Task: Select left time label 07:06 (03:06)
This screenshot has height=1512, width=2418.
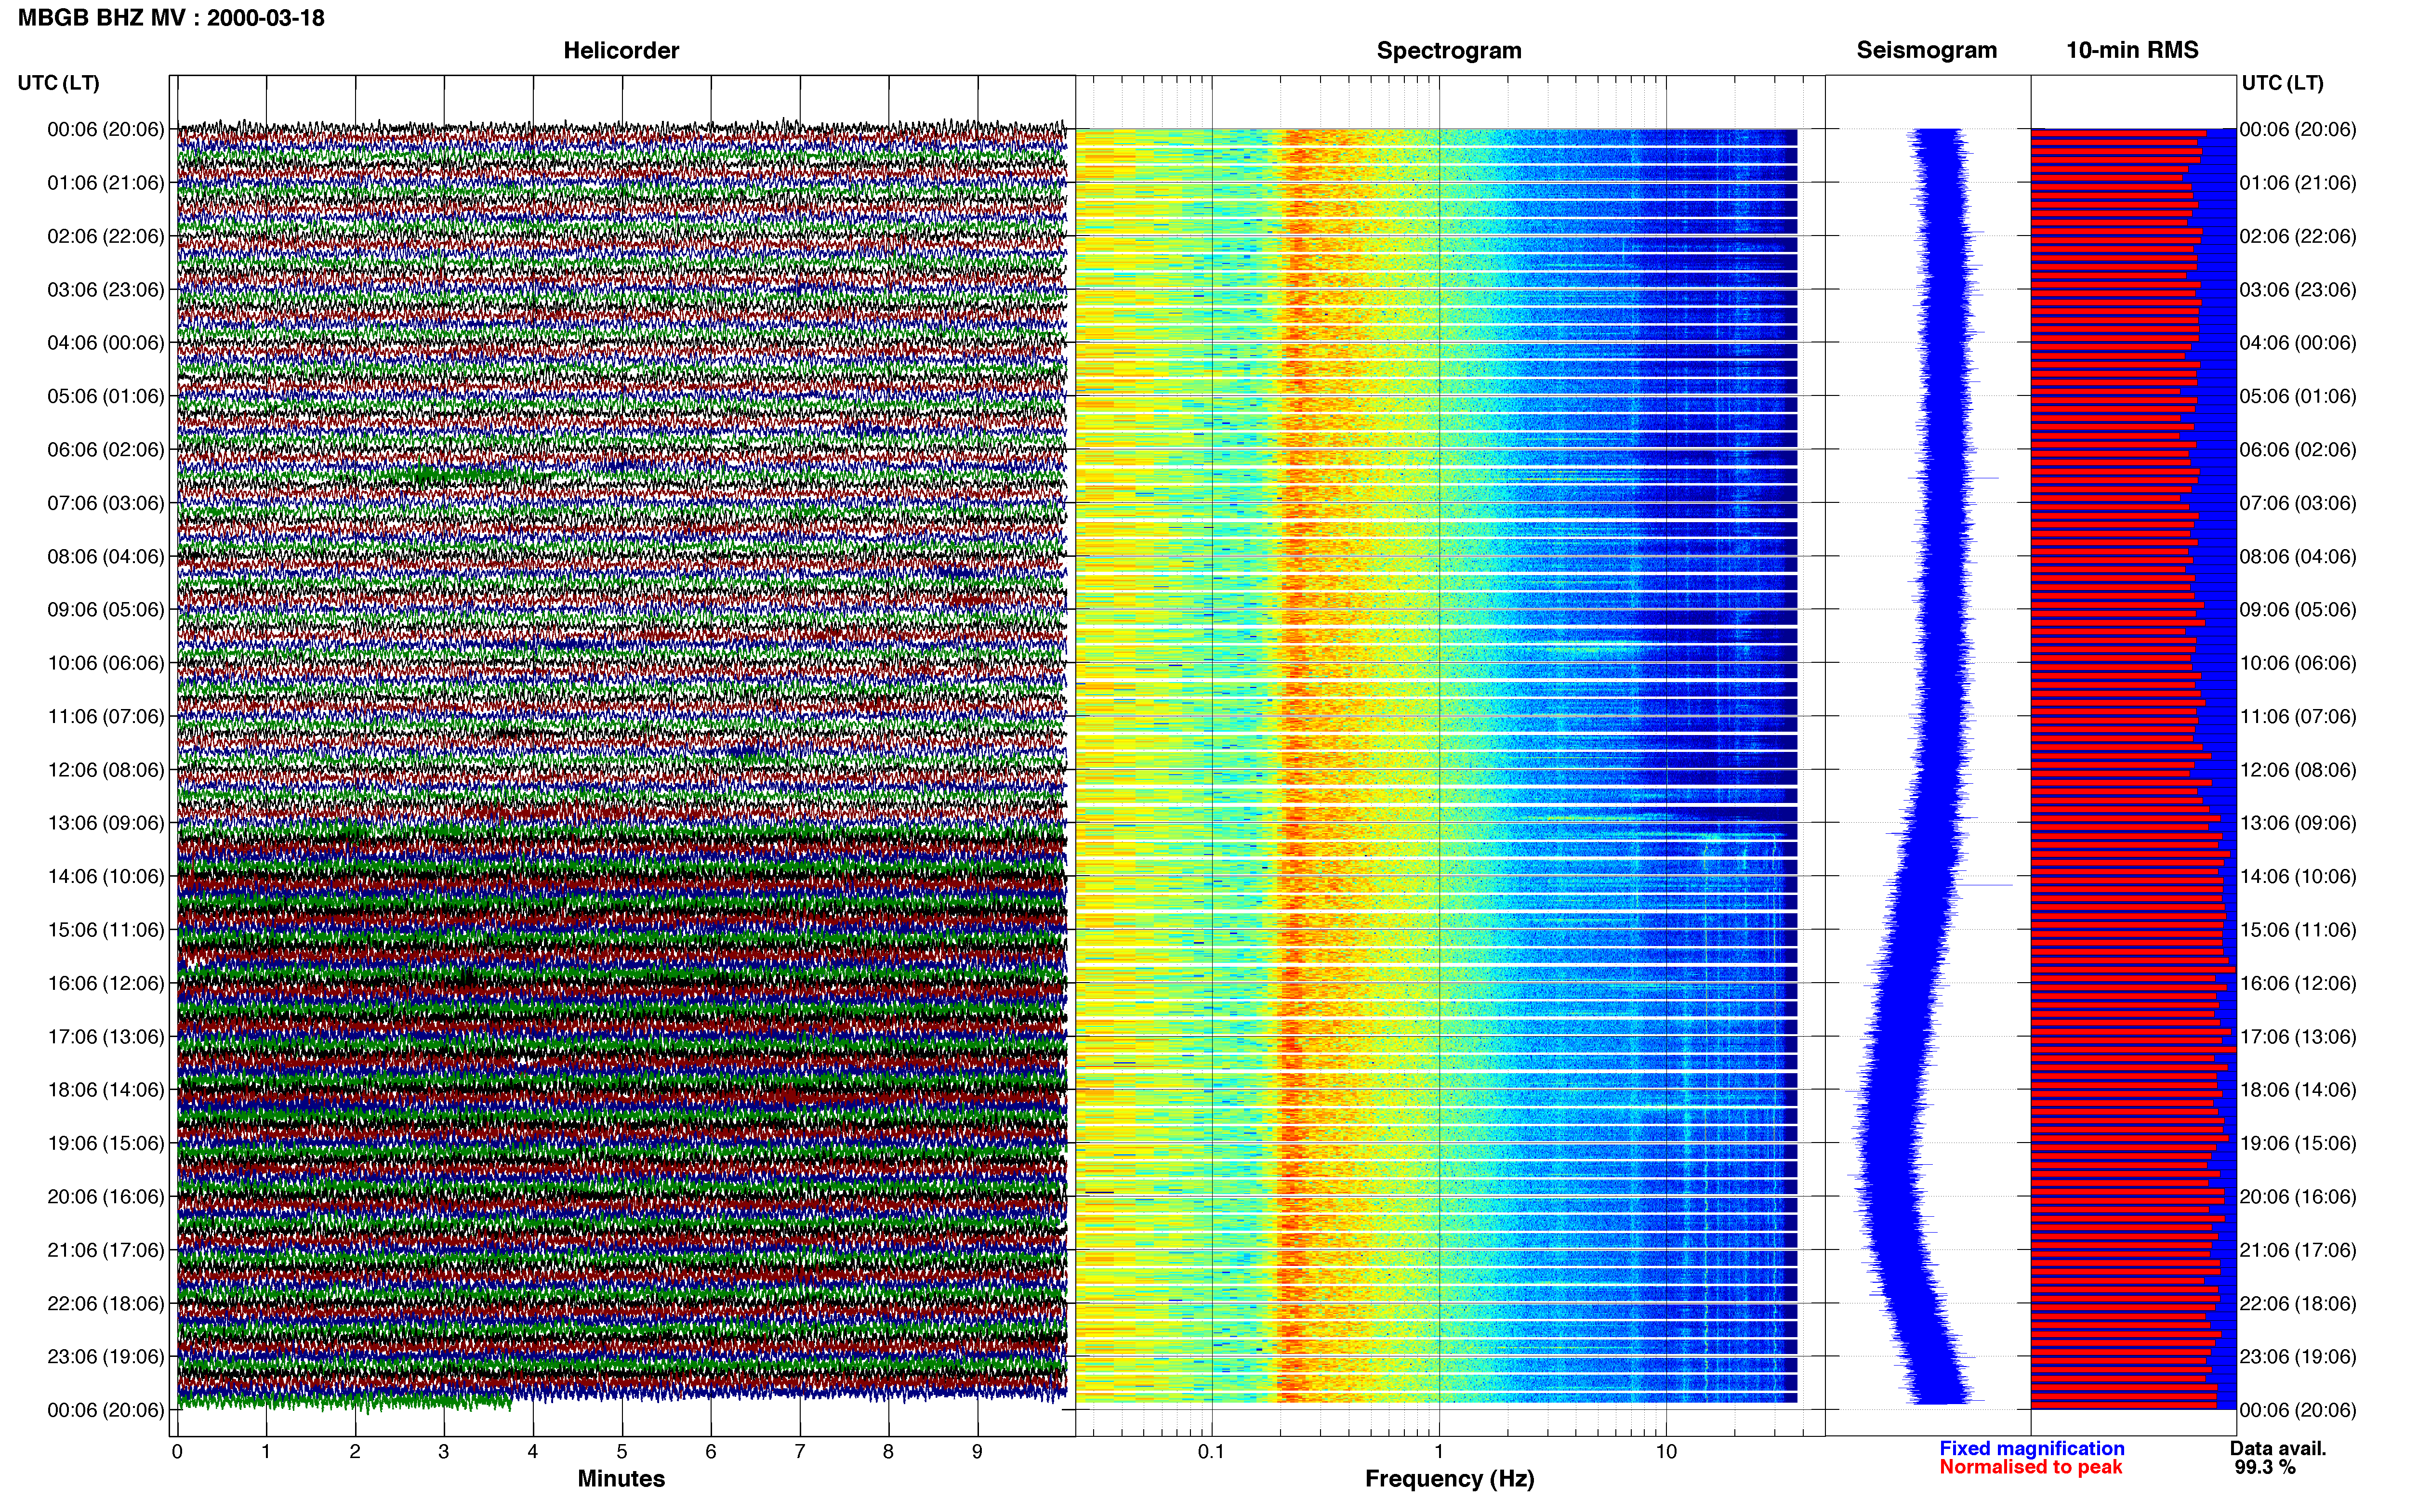Action: coord(106,503)
